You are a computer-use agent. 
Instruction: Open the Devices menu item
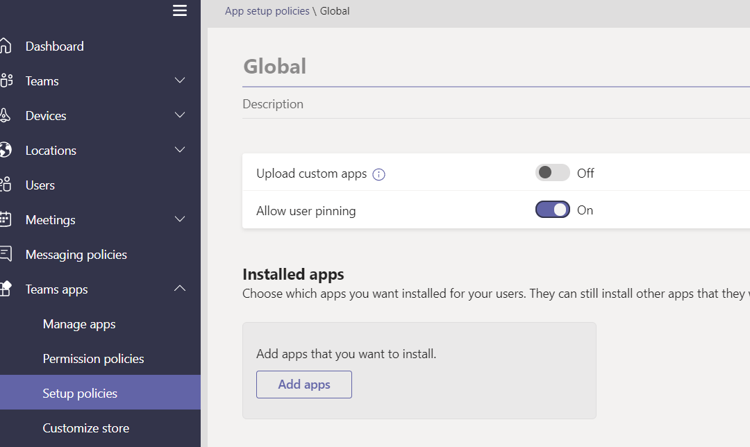[x=46, y=116]
